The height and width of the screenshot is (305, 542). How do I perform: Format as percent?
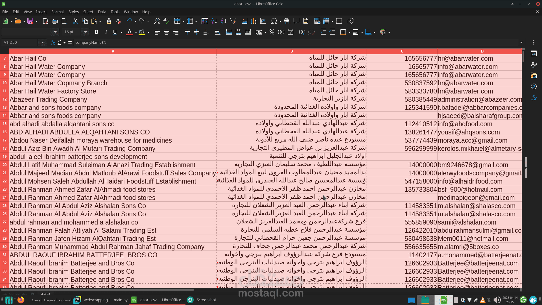[x=272, y=32]
